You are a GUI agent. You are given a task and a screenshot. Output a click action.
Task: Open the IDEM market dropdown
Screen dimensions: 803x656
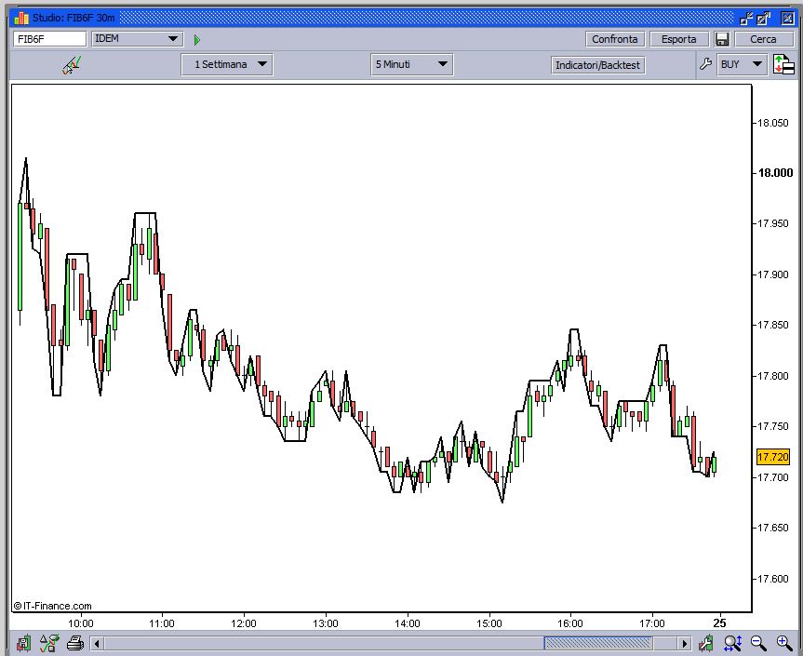[x=137, y=39]
